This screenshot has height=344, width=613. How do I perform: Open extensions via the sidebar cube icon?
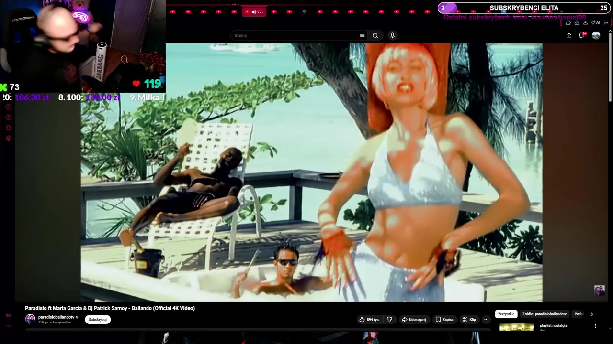[8, 128]
